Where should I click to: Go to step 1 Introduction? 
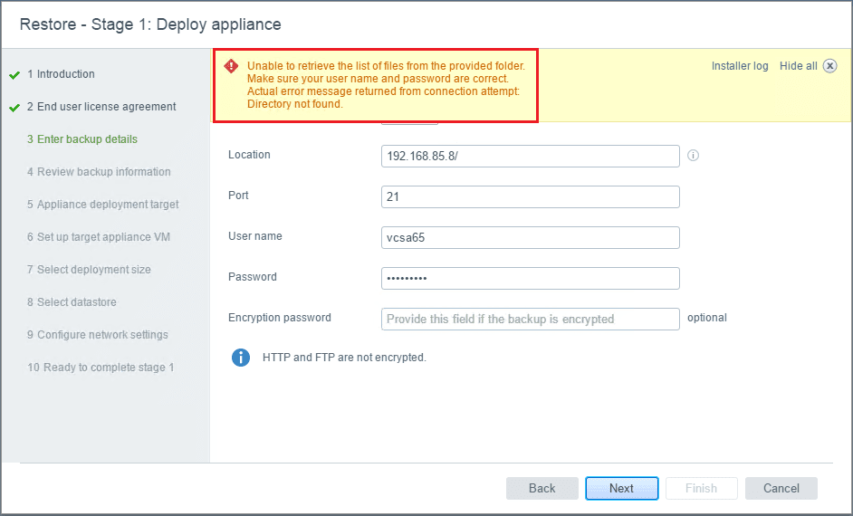(61, 74)
